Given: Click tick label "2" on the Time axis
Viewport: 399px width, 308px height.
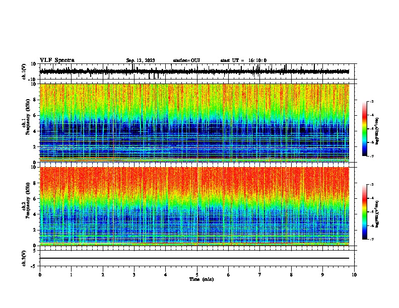Looking at the screenshot, I should tap(103, 275).
